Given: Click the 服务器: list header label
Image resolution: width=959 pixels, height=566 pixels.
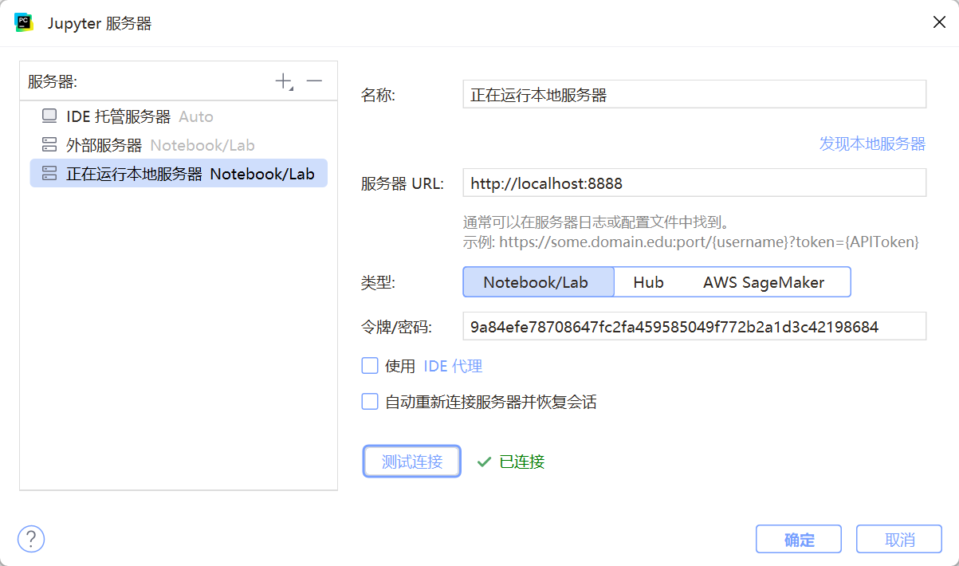Looking at the screenshot, I should click(53, 81).
